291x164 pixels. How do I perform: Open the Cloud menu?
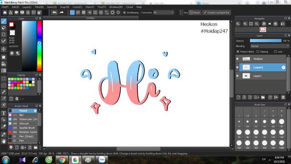click(x=129, y=7)
